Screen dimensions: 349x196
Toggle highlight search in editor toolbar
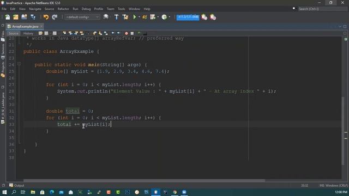pos(82,33)
